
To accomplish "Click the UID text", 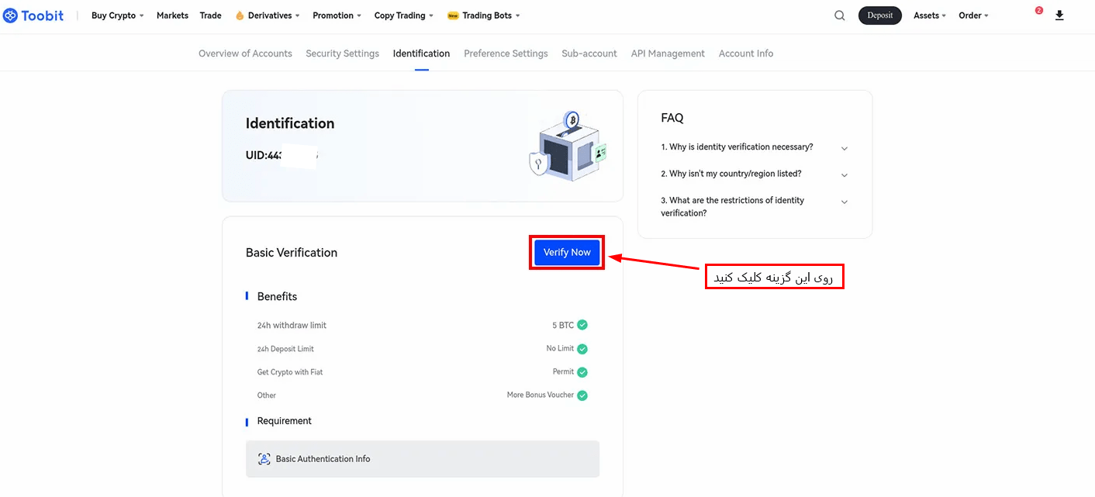I will pos(282,155).
